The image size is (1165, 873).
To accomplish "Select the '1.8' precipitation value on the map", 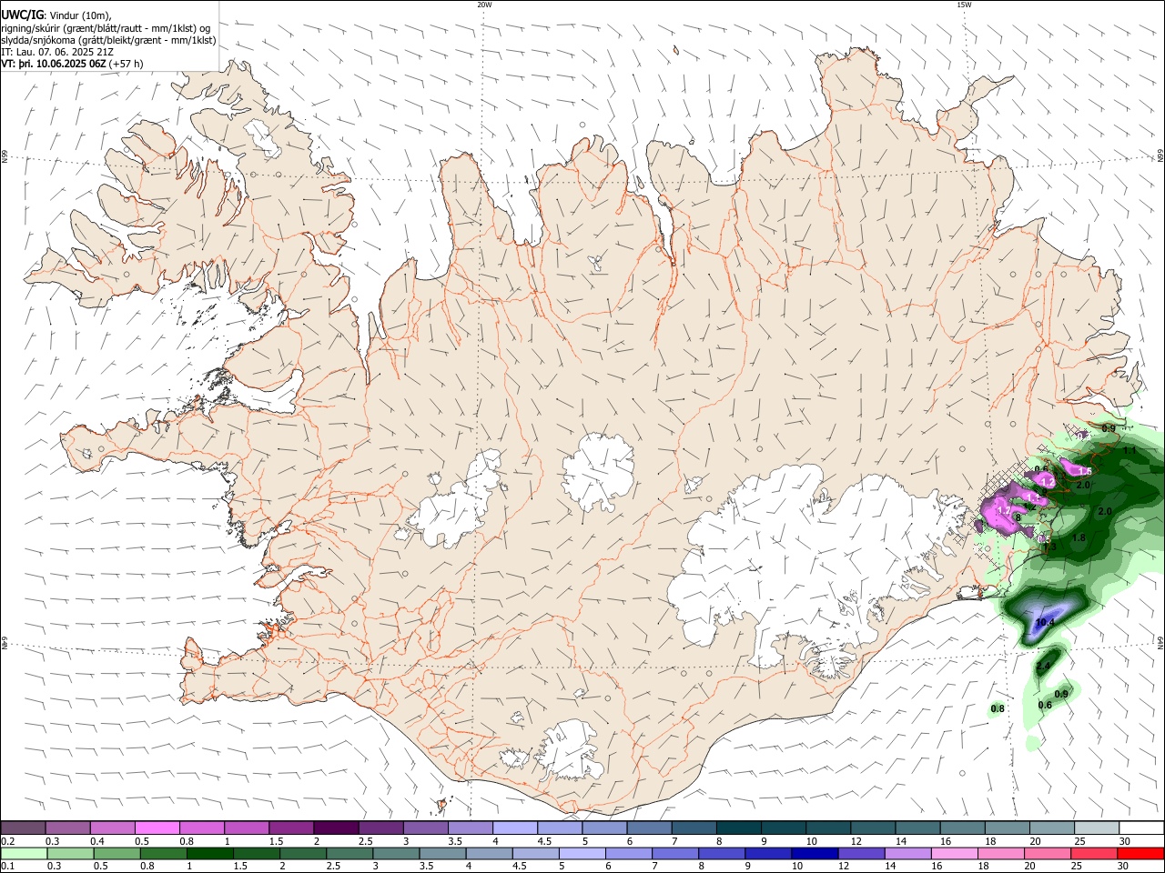I will point(1079,538).
